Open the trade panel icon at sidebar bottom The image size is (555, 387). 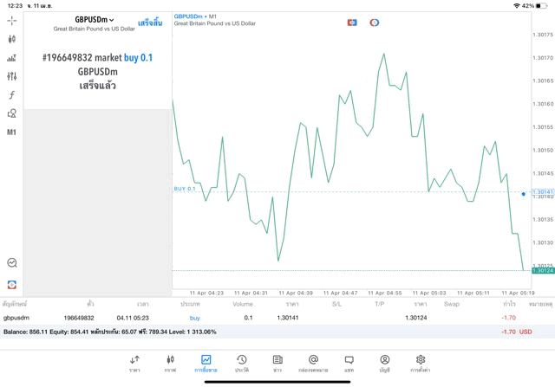[11, 285]
